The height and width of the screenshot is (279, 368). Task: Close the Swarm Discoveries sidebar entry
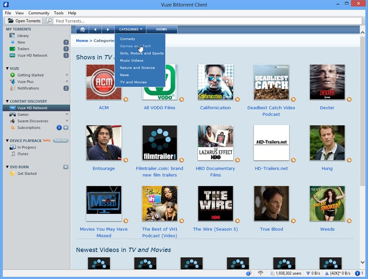67,121
